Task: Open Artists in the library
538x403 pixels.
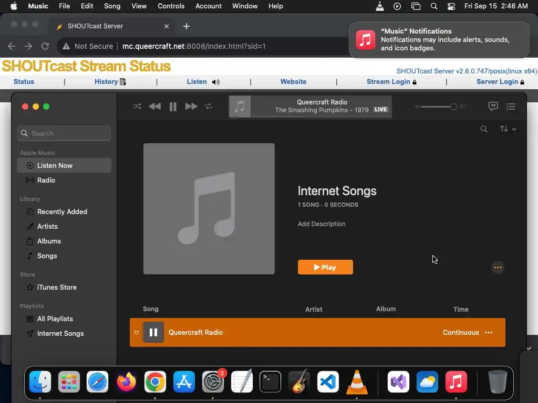Action: tap(64, 227)
